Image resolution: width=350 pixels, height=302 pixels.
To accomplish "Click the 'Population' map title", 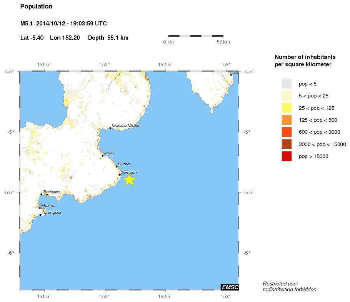I will (x=36, y=7).
